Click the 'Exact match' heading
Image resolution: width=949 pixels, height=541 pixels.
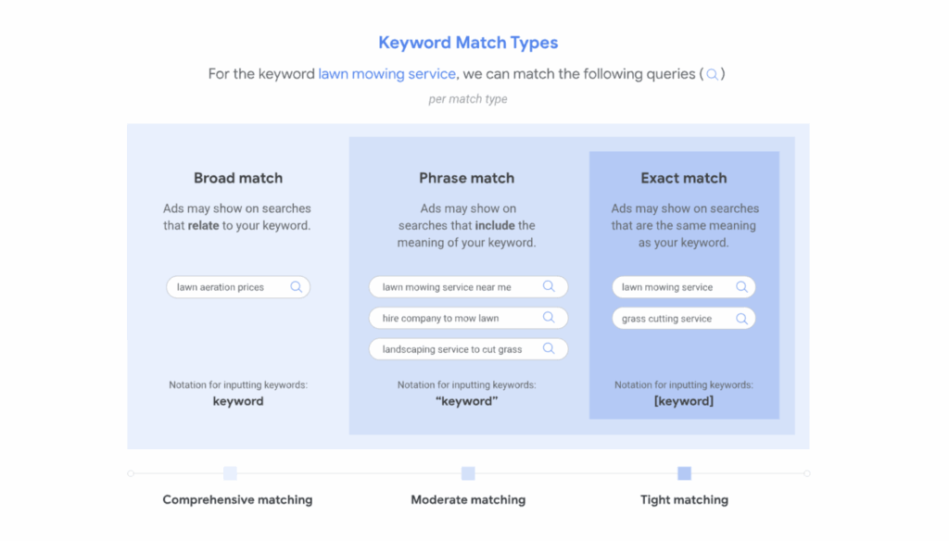pos(684,178)
